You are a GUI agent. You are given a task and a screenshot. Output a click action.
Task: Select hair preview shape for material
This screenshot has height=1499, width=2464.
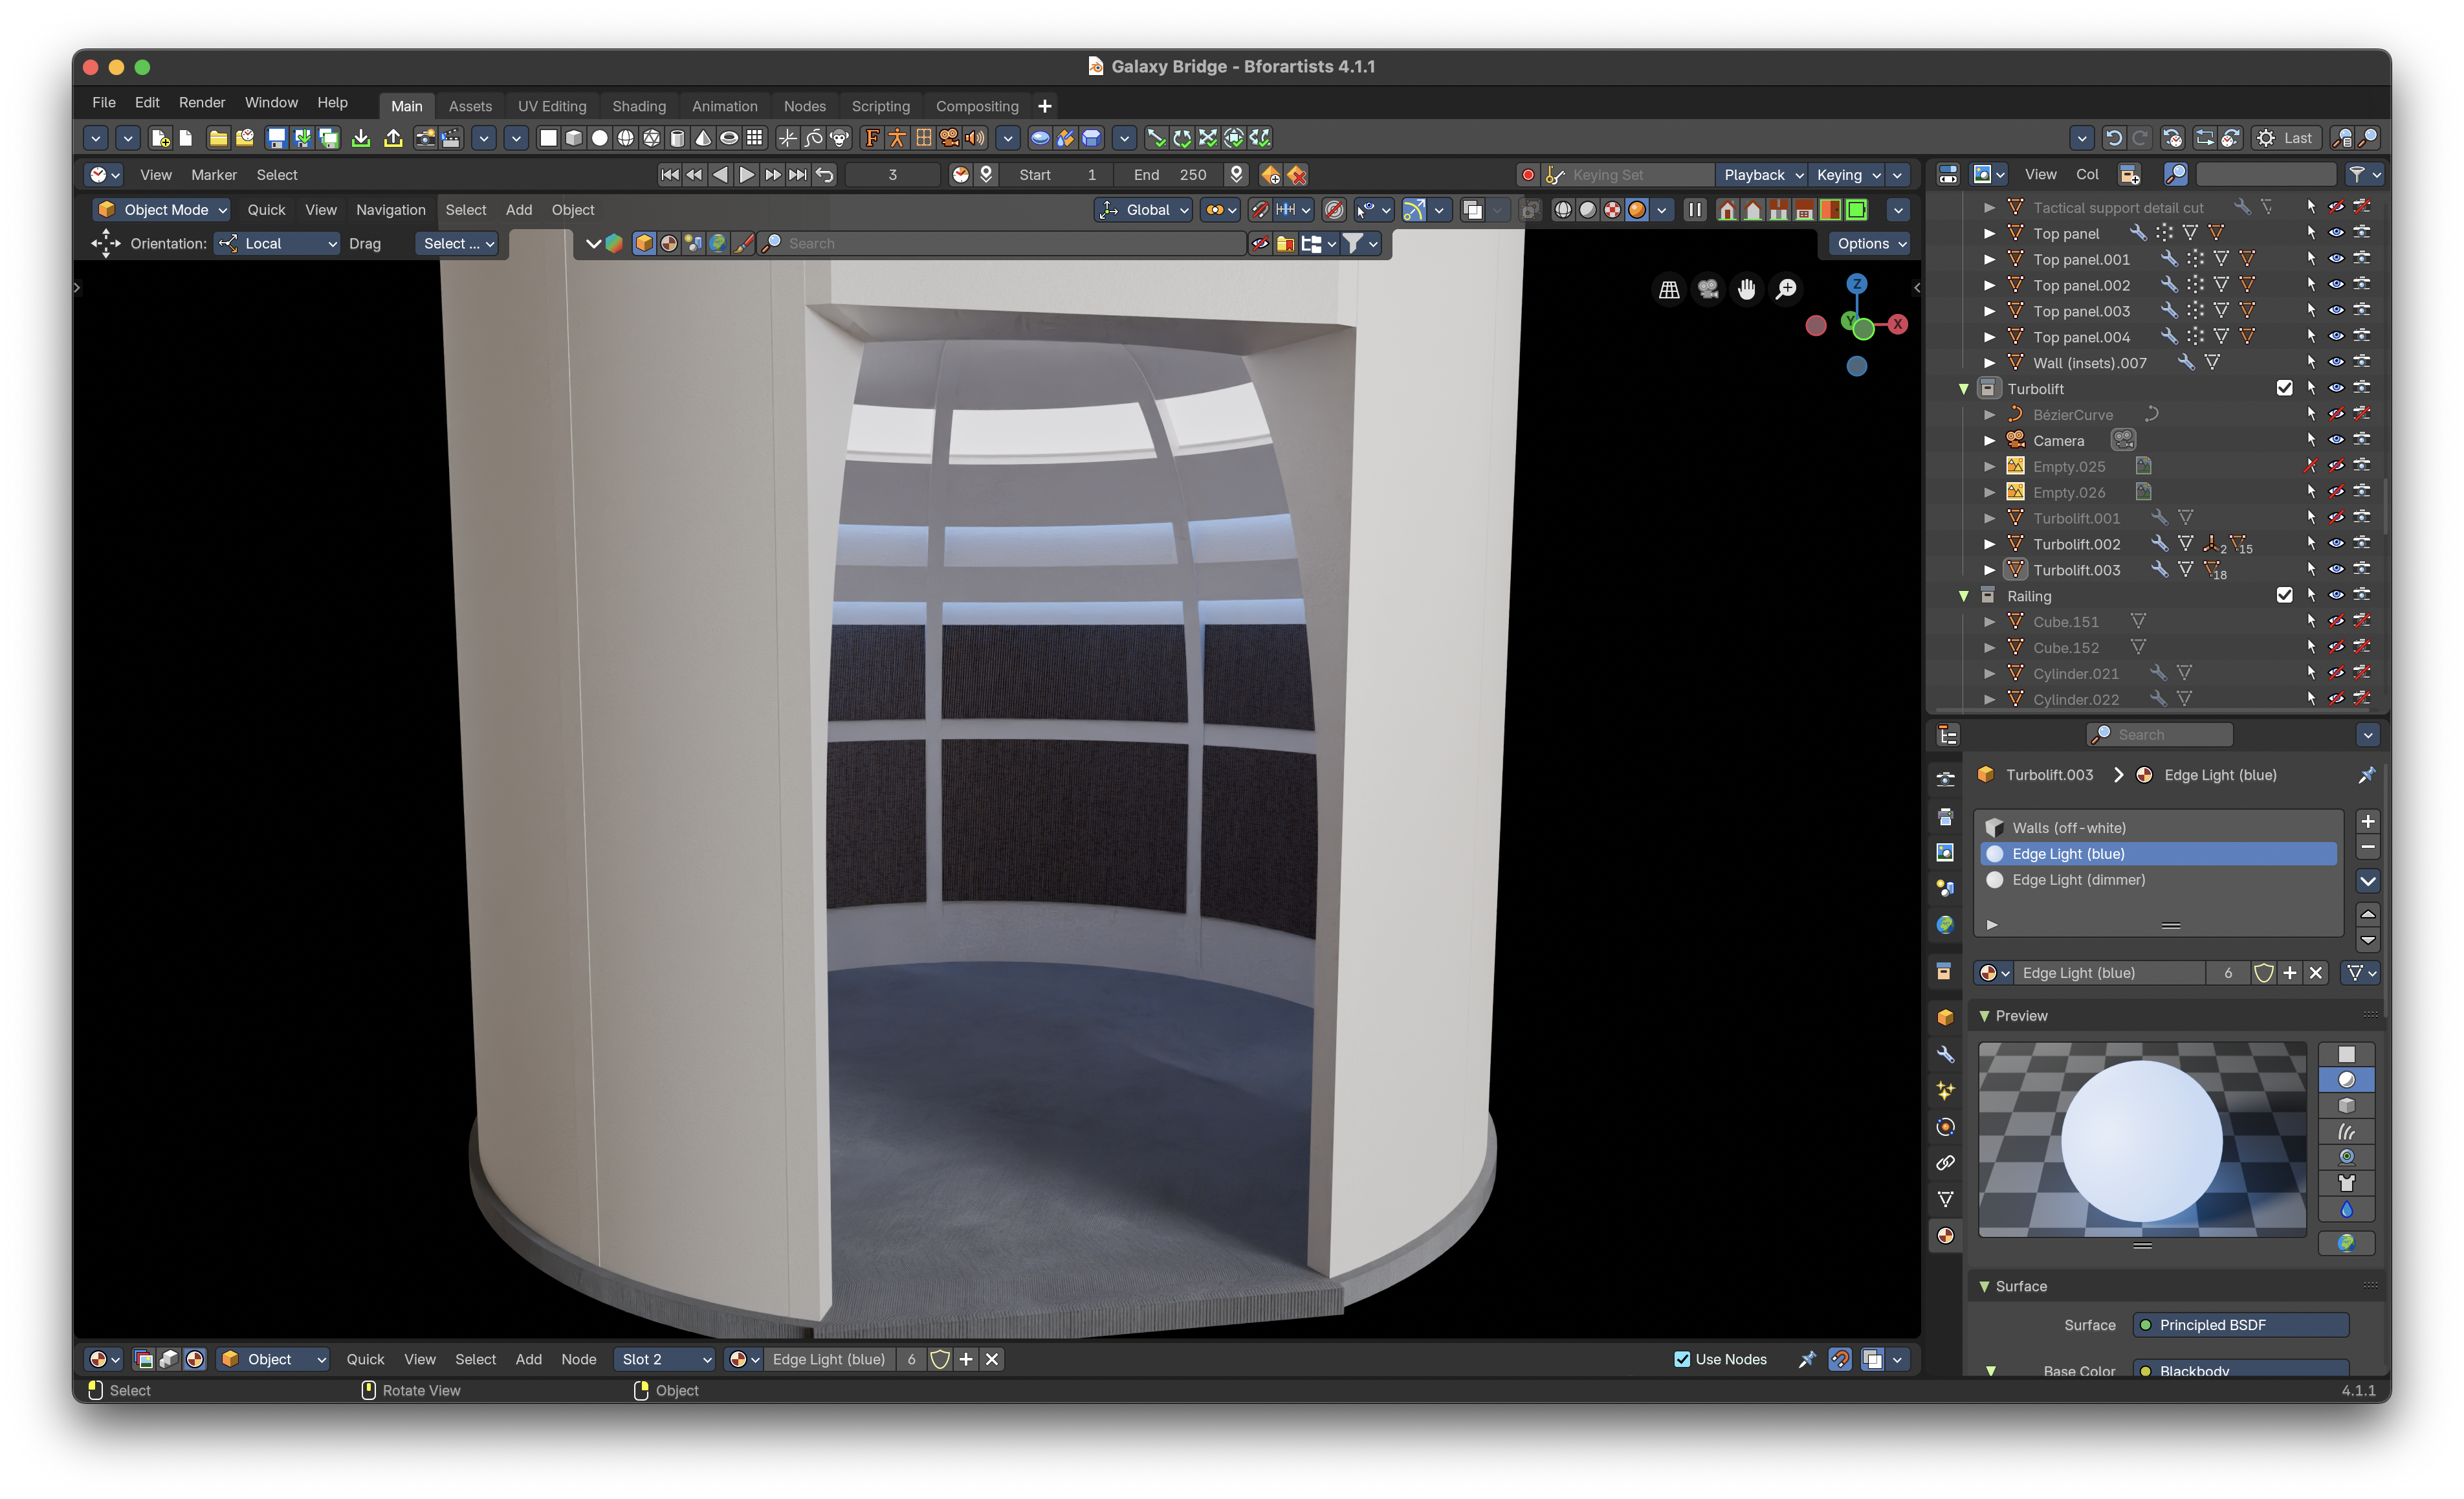tap(2346, 1132)
